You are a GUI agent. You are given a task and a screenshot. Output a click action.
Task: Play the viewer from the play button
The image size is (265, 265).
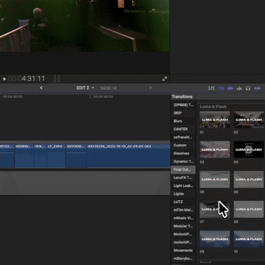coord(4,79)
